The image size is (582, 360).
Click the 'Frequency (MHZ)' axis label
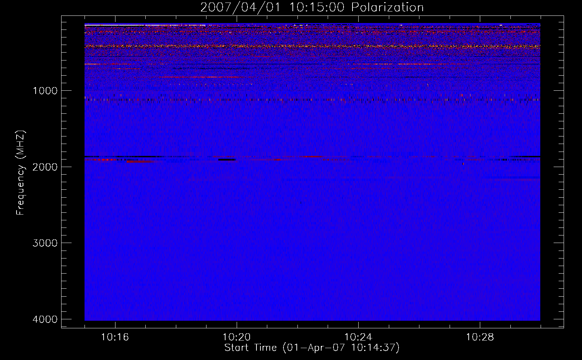tap(21, 173)
